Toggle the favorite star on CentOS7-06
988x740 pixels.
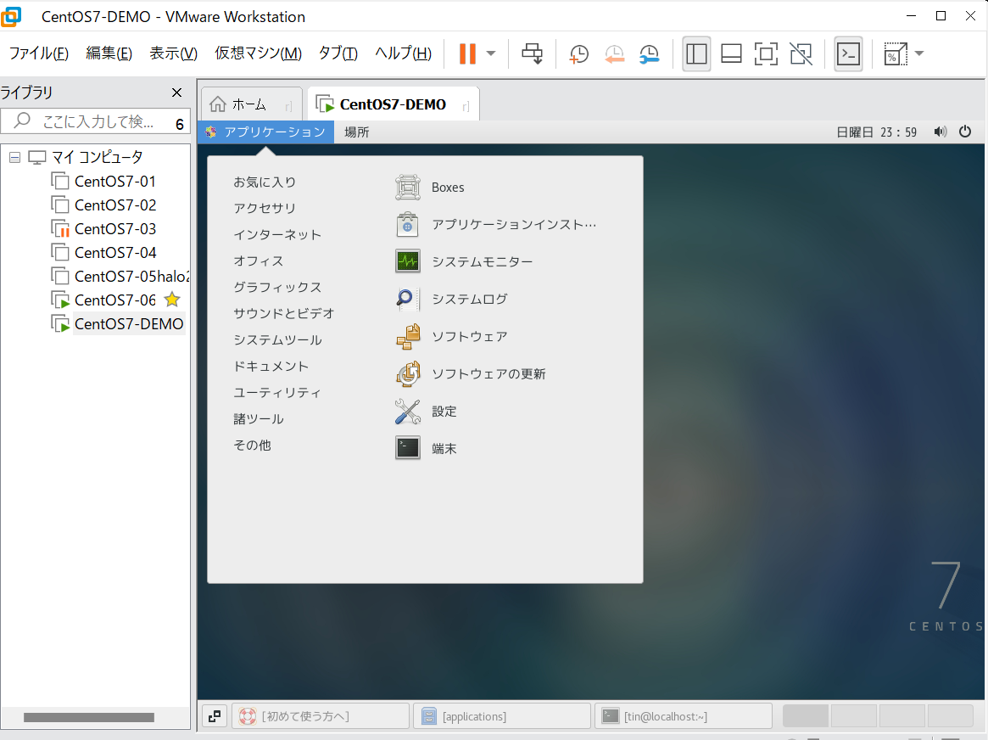tap(172, 300)
